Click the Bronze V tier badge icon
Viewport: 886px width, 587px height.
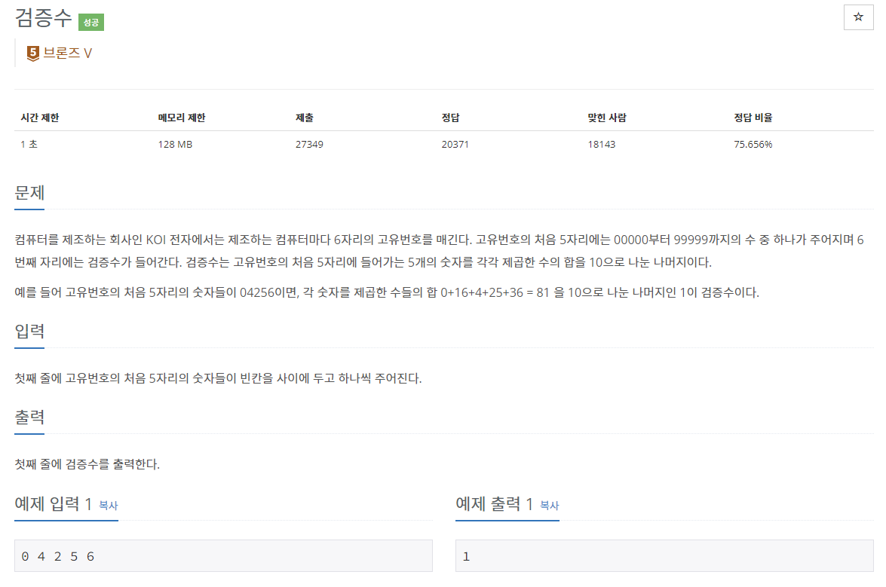(x=32, y=53)
